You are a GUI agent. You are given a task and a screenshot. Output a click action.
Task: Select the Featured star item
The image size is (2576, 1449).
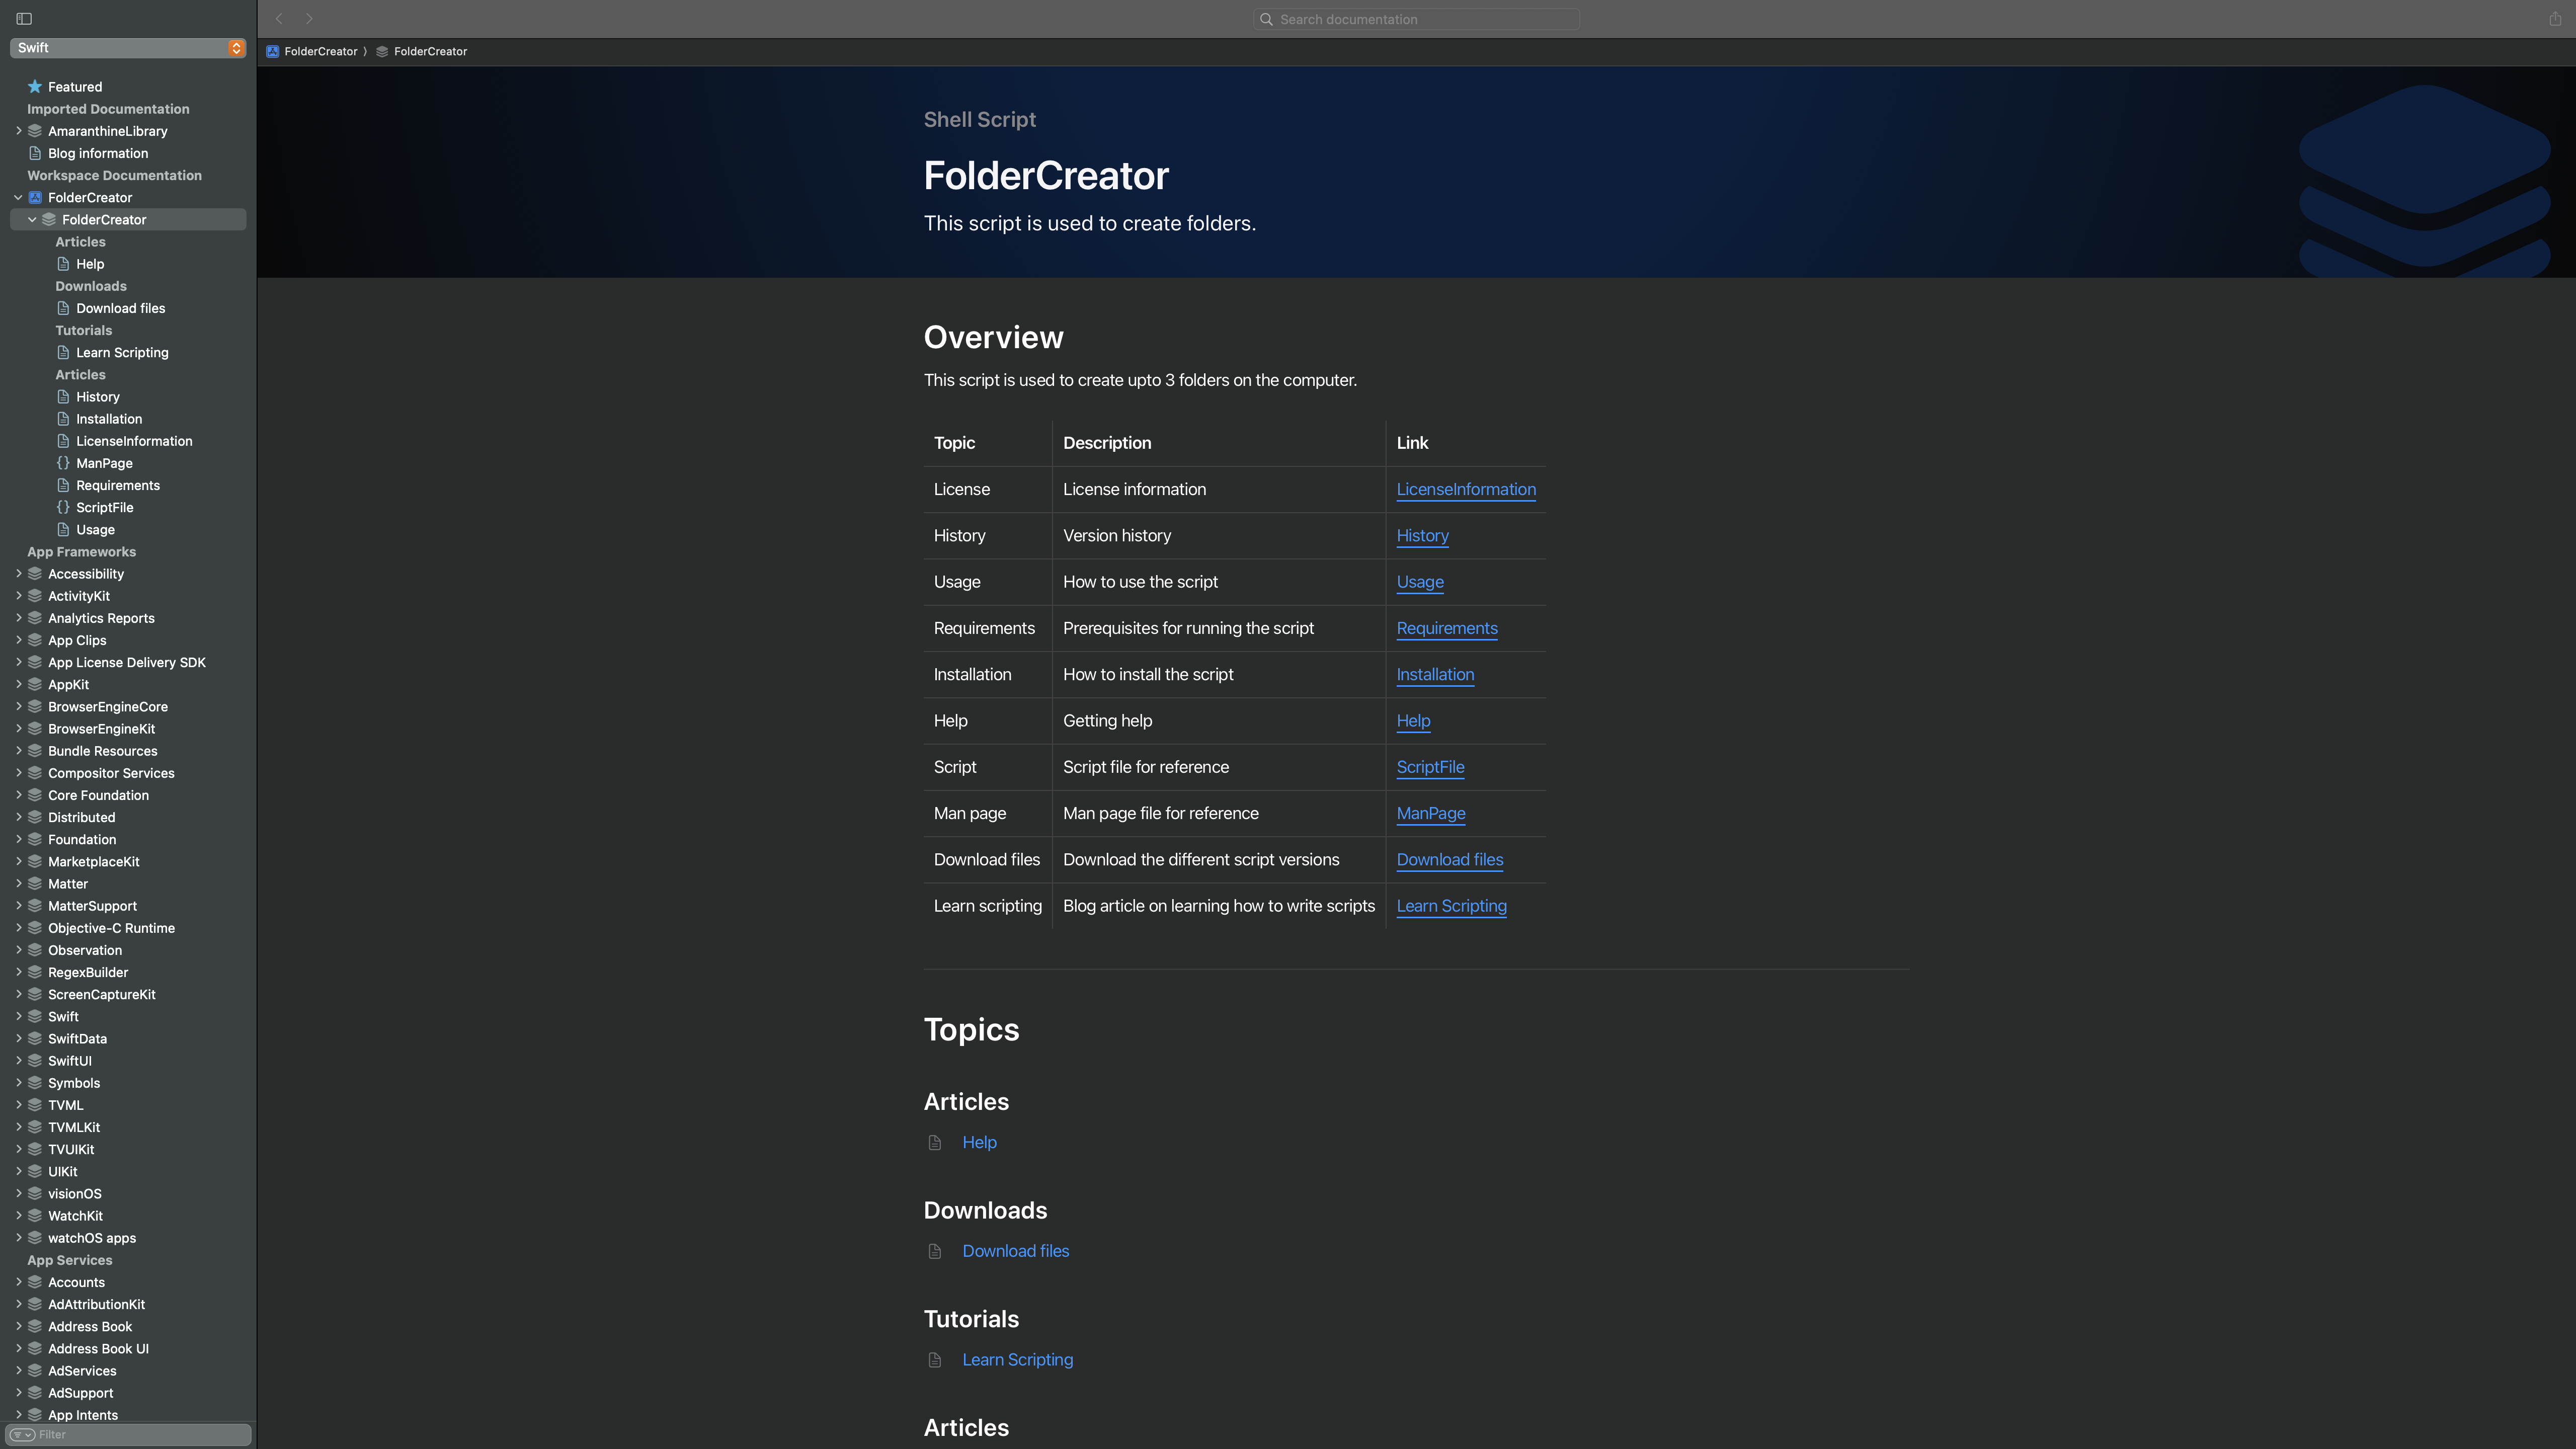[x=74, y=87]
